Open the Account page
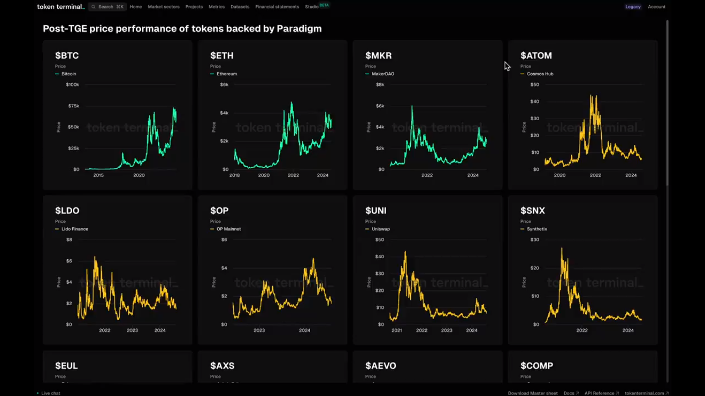The image size is (705, 396). coord(656,7)
